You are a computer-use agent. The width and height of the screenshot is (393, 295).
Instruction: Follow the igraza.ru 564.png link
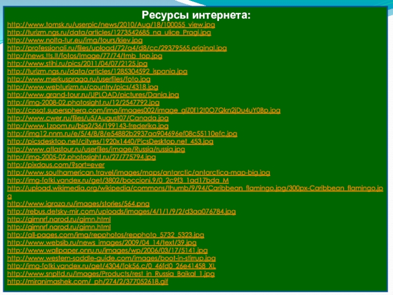(x=78, y=204)
